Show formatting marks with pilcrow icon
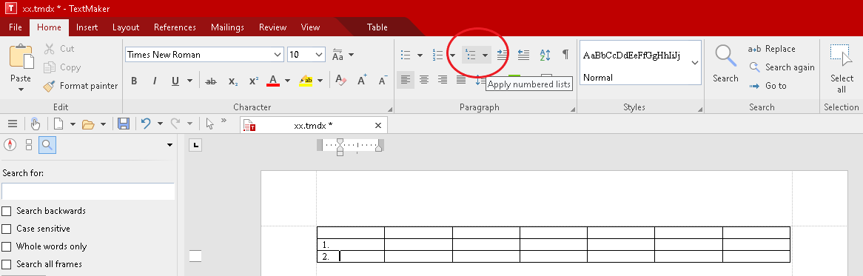Viewport: 863px width, 276px height. click(565, 55)
